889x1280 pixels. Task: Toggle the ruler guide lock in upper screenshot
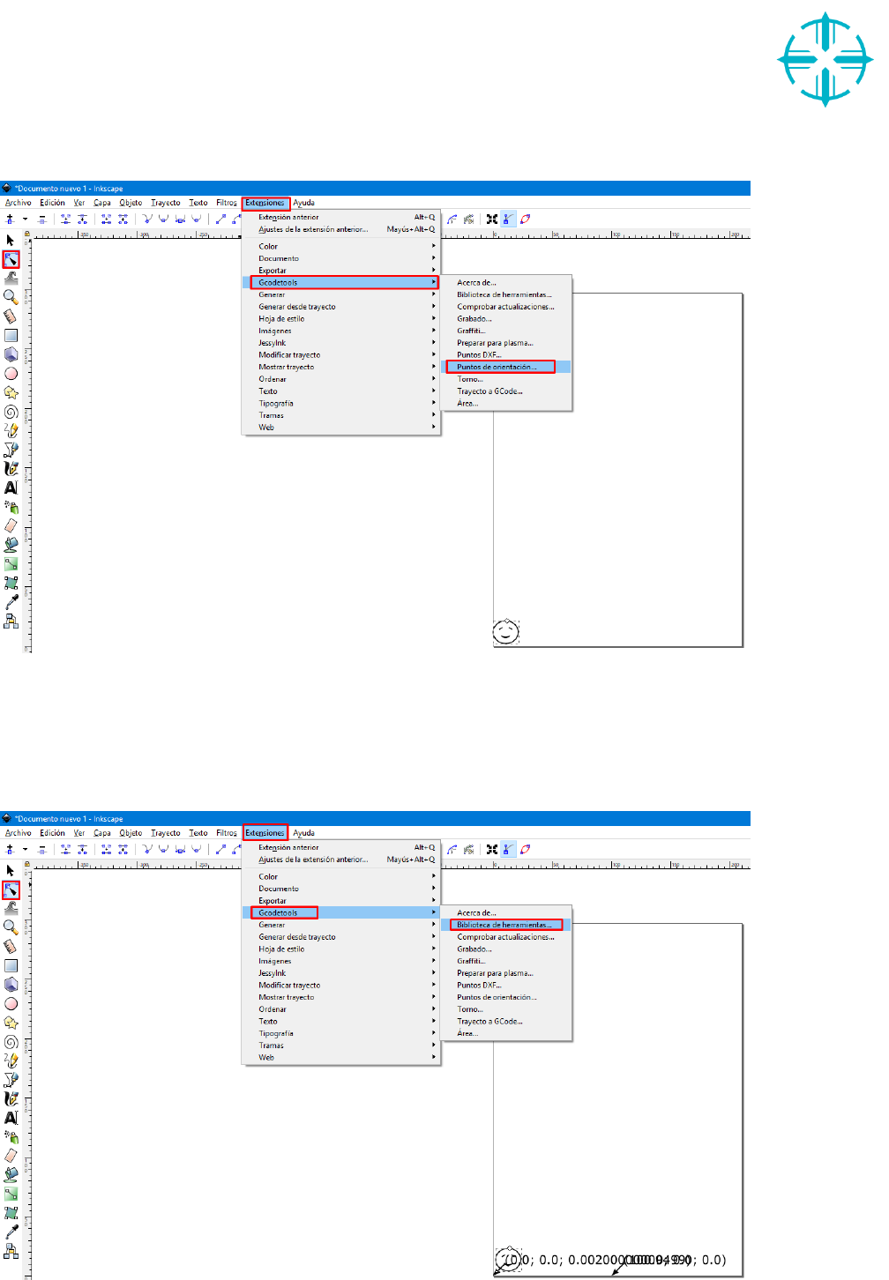point(26,234)
